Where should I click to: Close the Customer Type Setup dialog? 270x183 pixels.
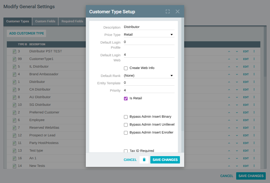(x=178, y=12)
